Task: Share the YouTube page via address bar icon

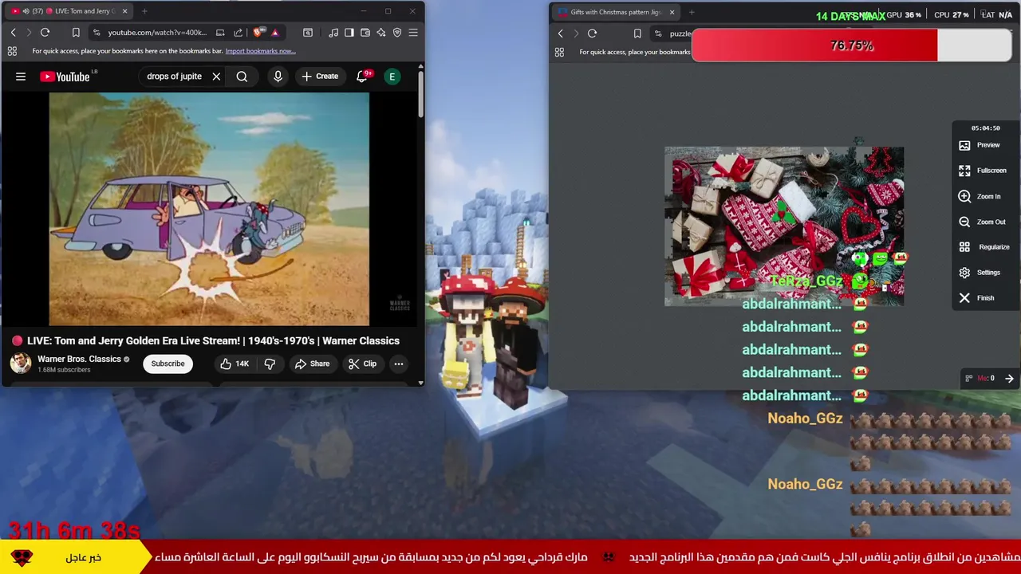Action: [x=238, y=33]
